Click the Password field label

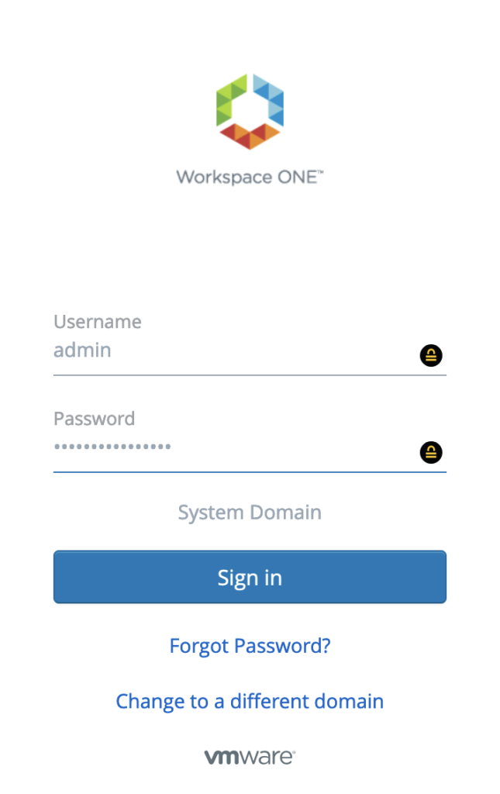coord(95,419)
